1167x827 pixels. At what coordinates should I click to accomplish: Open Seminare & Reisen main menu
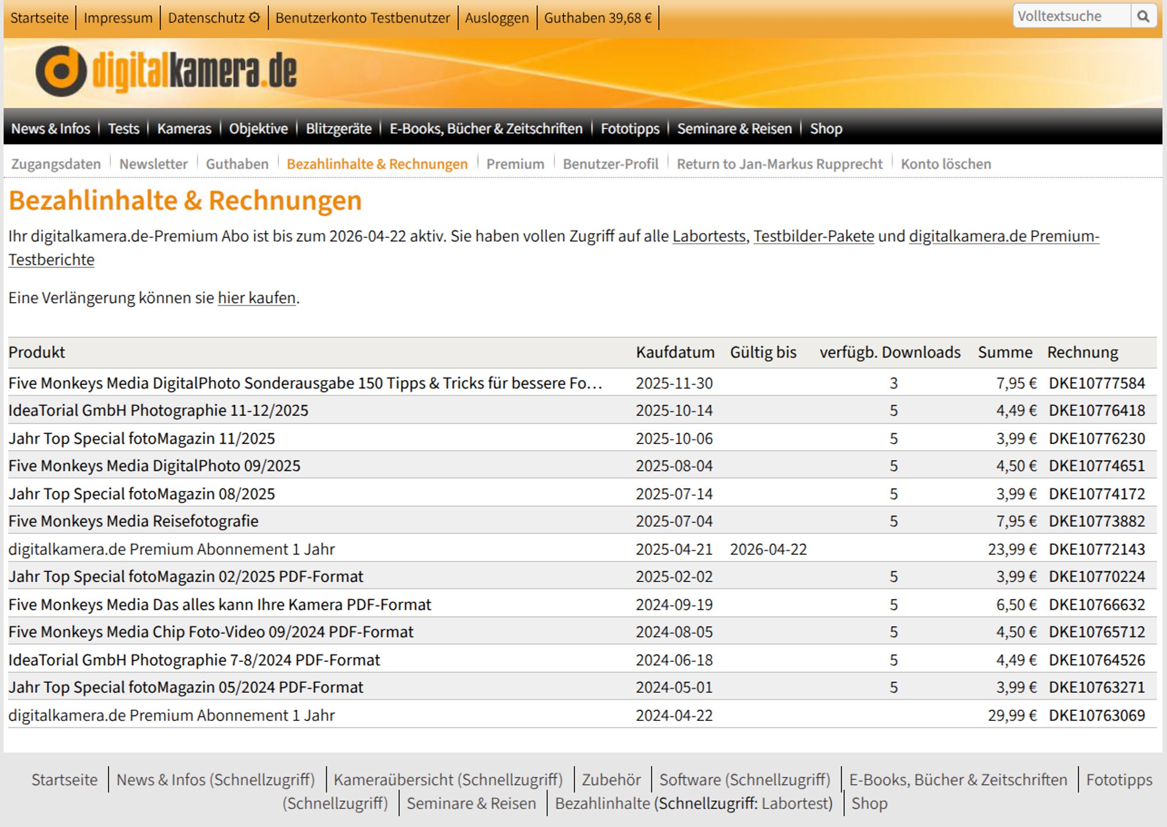coord(735,128)
